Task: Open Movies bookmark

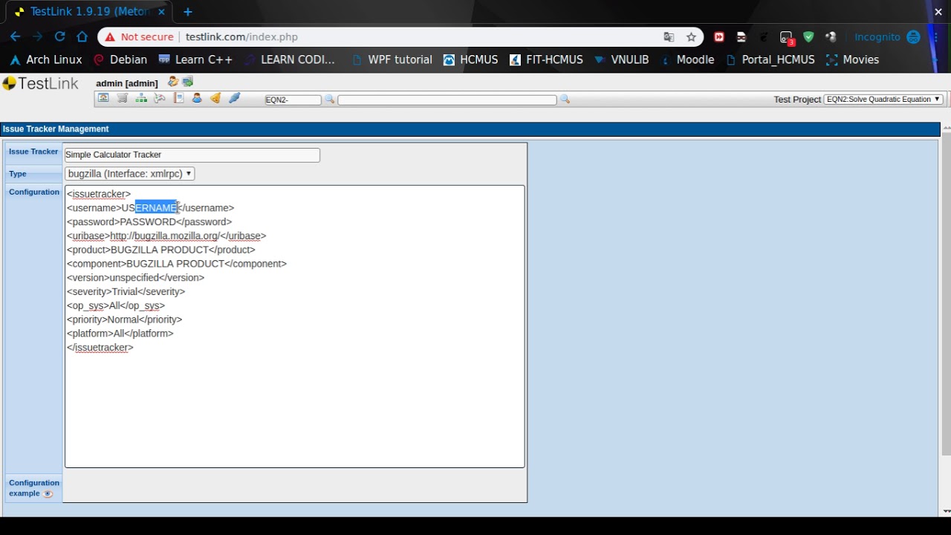Action: tap(852, 59)
